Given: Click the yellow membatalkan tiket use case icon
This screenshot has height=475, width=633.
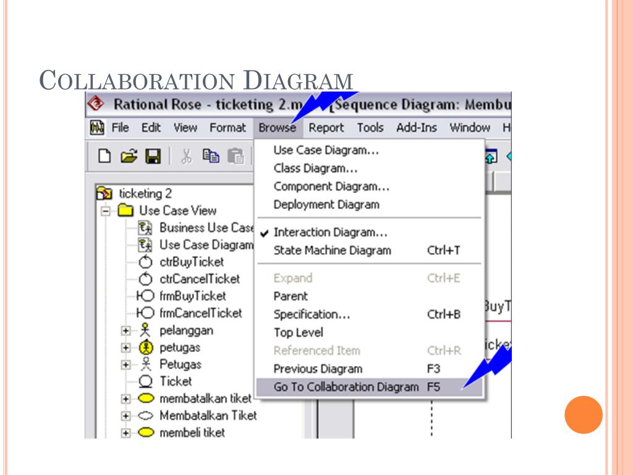Looking at the screenshot, I should pyautogui.click(x=146, y=399).
